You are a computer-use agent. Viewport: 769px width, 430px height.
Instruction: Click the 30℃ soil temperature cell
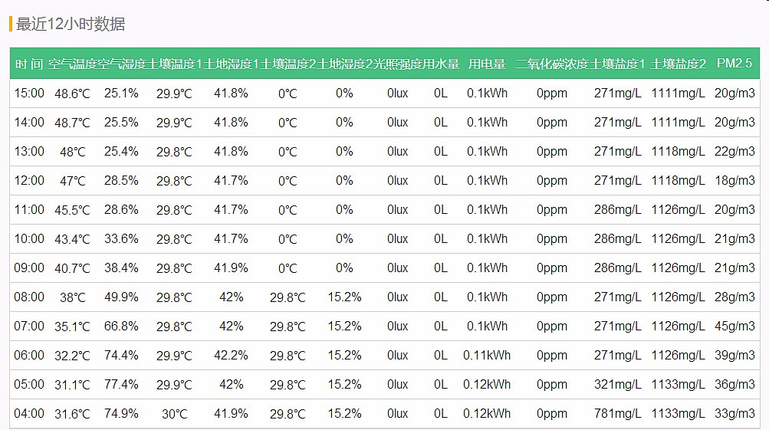pos(174,414)
